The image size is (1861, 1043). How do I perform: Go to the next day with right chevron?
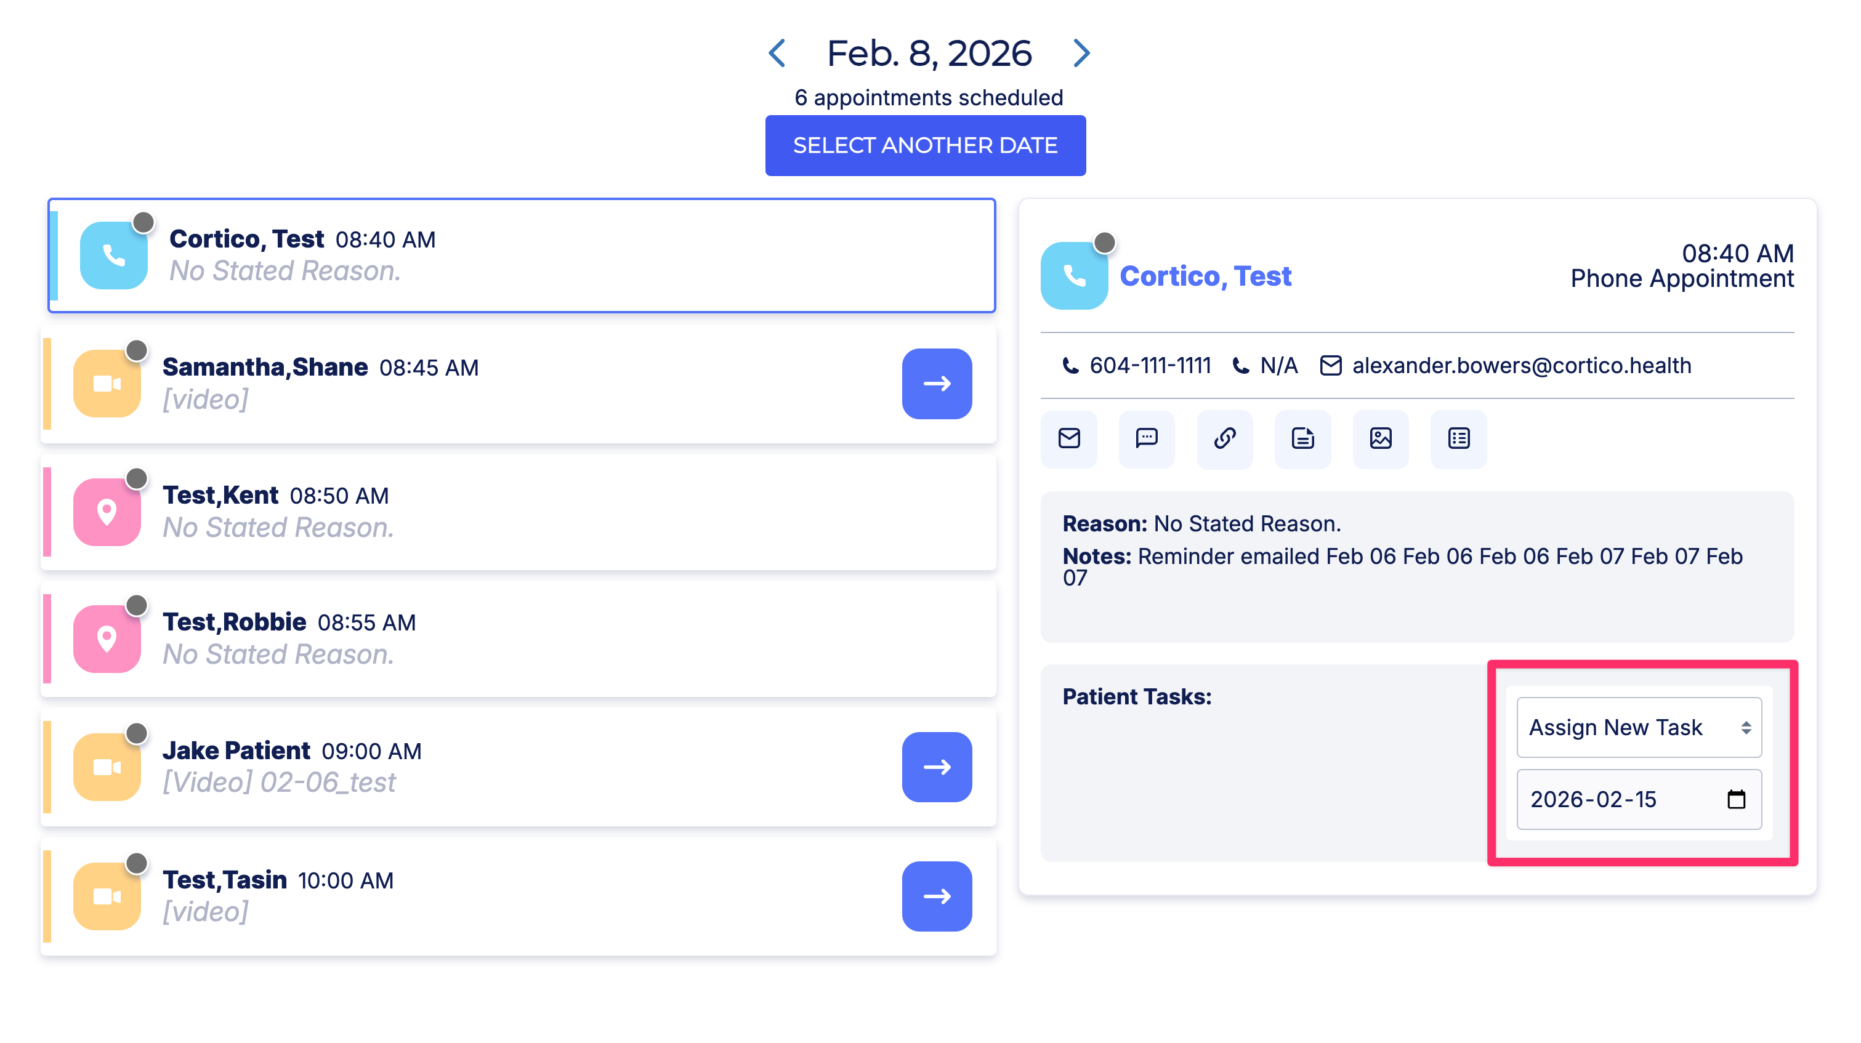1081,54
